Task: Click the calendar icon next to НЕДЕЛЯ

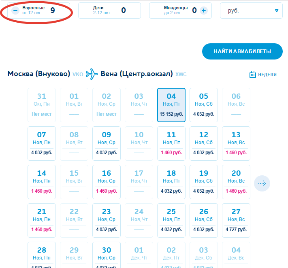Action: click(253, 74)
